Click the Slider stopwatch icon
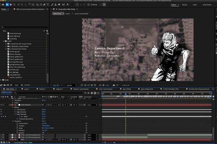 (20, 117)
